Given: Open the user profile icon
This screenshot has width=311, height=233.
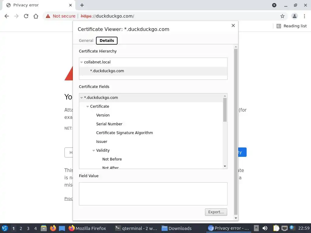Looking at the screenshot, I should (x=295, y=16).
